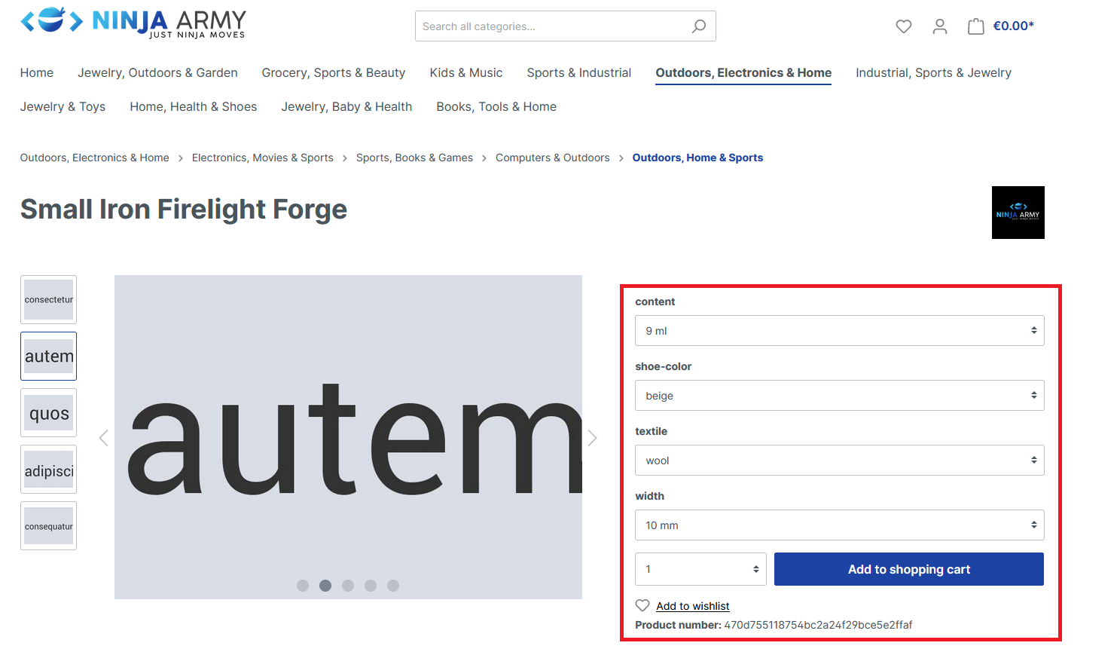Go to Sports, Books & Games breadcrumb
This screenshot has width=1120, height=652.
(x=414, y=158)
